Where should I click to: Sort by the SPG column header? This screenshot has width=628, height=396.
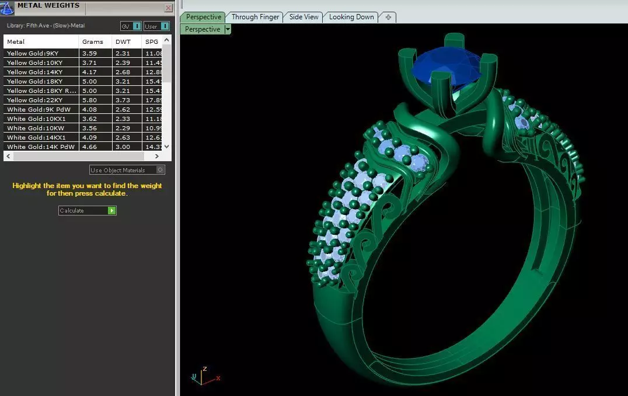tap(152, 41)
